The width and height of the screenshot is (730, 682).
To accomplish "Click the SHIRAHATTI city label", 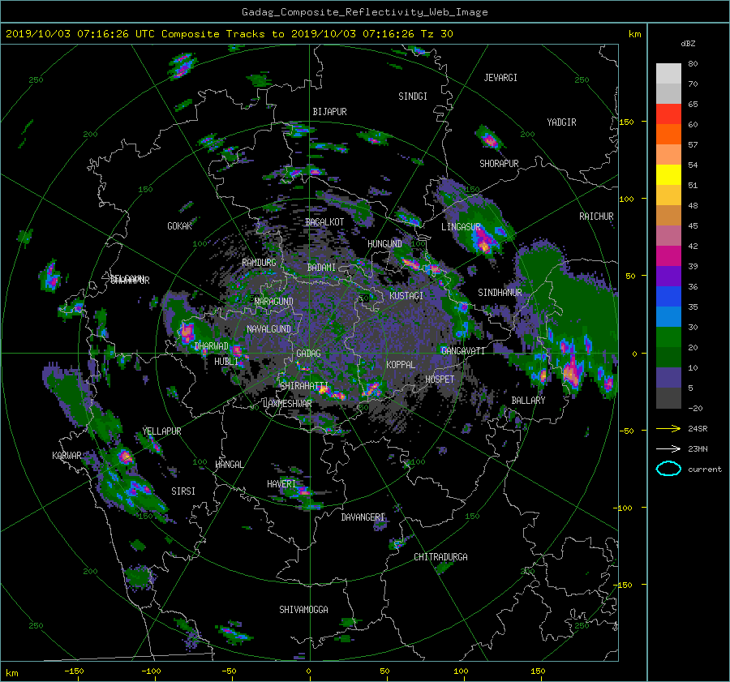I will (304, 386).
